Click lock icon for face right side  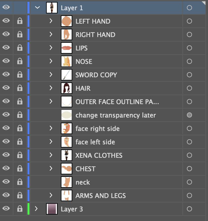[x=20, y=128]
